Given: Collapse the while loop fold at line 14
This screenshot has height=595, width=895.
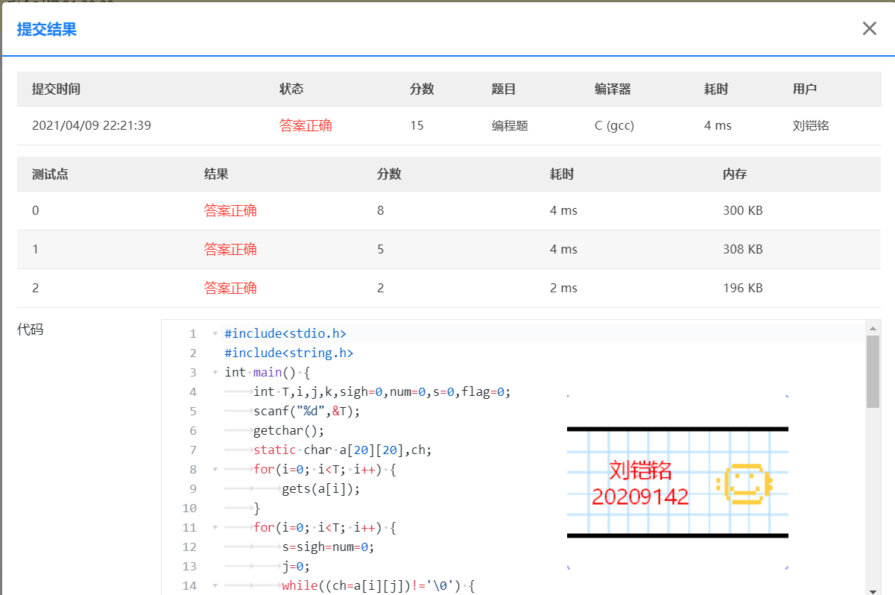Looking at the screenshot, I should 215,586.
